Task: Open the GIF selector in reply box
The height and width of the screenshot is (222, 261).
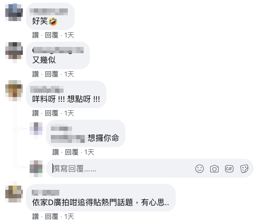Action: 229,169
